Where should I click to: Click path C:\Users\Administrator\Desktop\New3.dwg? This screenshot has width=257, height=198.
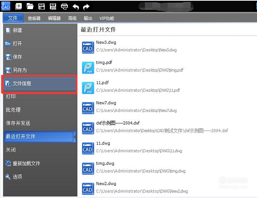(137, 50)
